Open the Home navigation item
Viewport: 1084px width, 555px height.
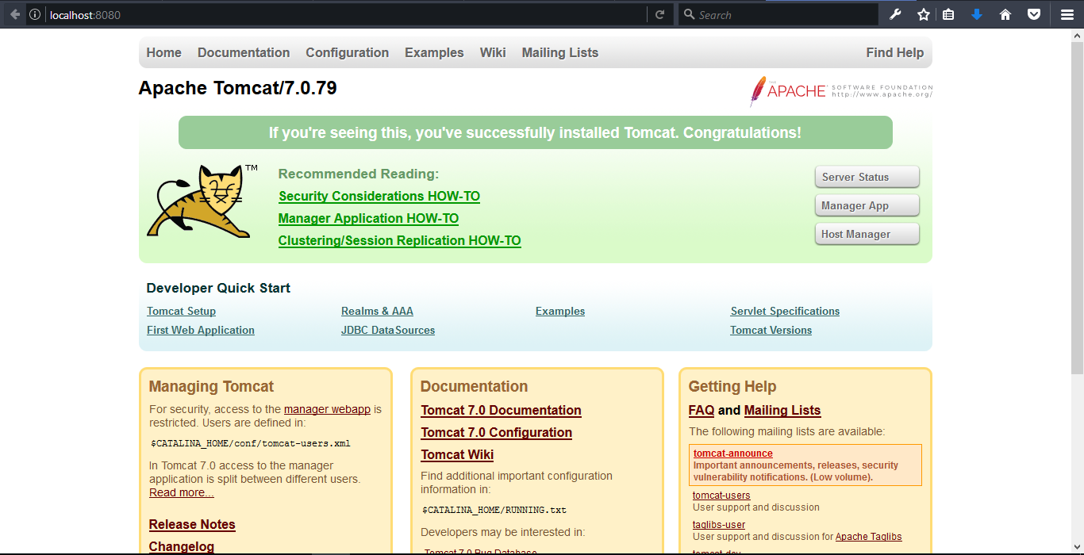[163, 52]
